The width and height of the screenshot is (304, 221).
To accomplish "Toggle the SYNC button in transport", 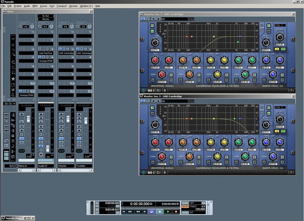I will 185,213.
